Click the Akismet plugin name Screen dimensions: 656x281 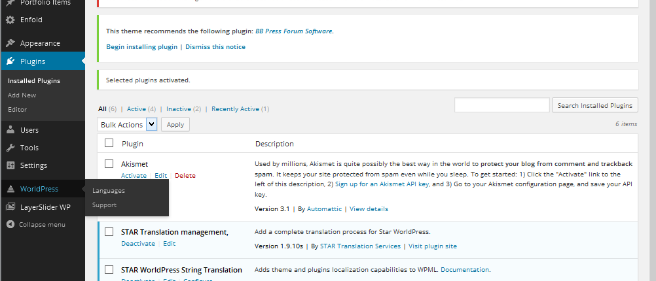click(134, 164)
